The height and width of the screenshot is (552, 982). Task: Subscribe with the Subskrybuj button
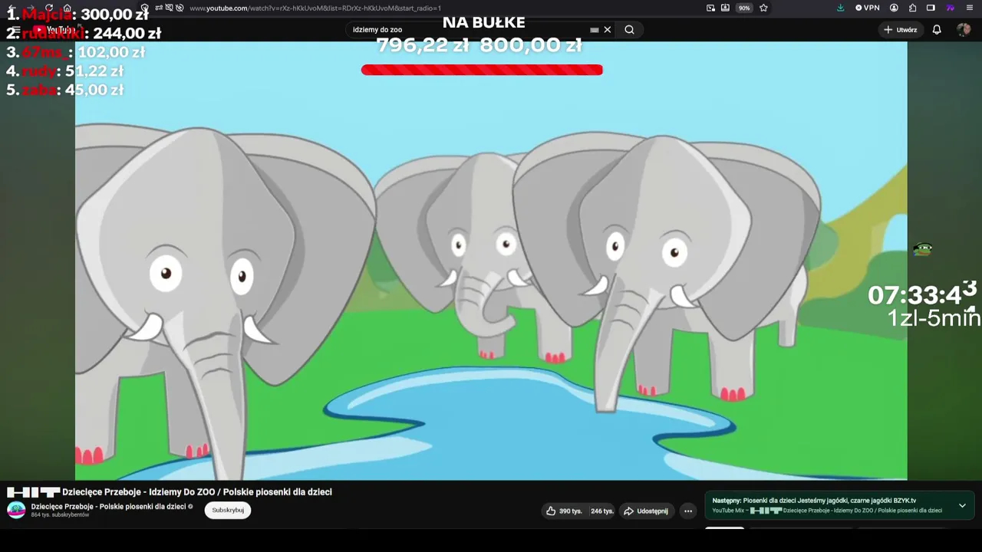tap(228, 510)
